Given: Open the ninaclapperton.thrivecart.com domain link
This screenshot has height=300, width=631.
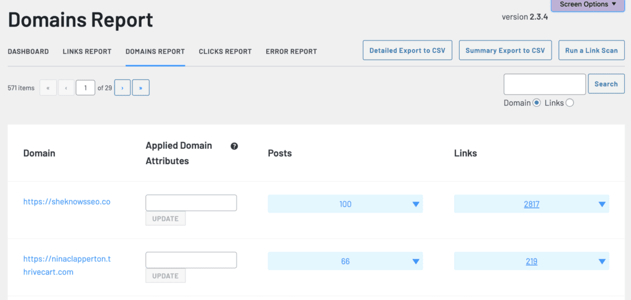Looking at the screenshot, I should [x=67, y=266].
